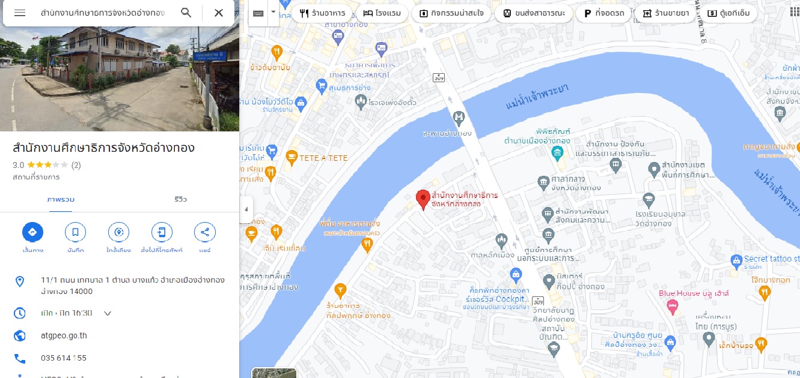The height and width of the screenshot is (378, 800).
Task: Collapse the side panel arrow
Action: point(246,209)
